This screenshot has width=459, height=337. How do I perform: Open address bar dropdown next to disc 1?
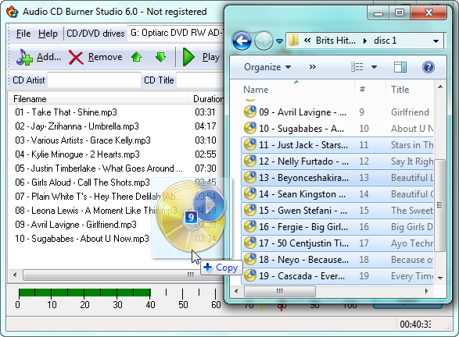click(436, 41)
